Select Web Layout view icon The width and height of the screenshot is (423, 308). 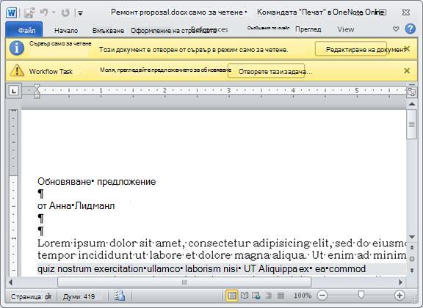tap(256, 296)
